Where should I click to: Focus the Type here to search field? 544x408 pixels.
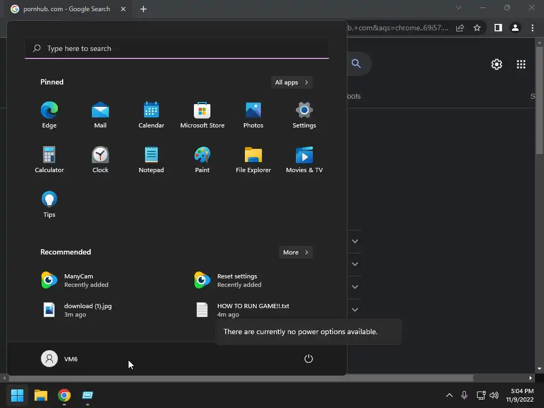click(177, 48)
